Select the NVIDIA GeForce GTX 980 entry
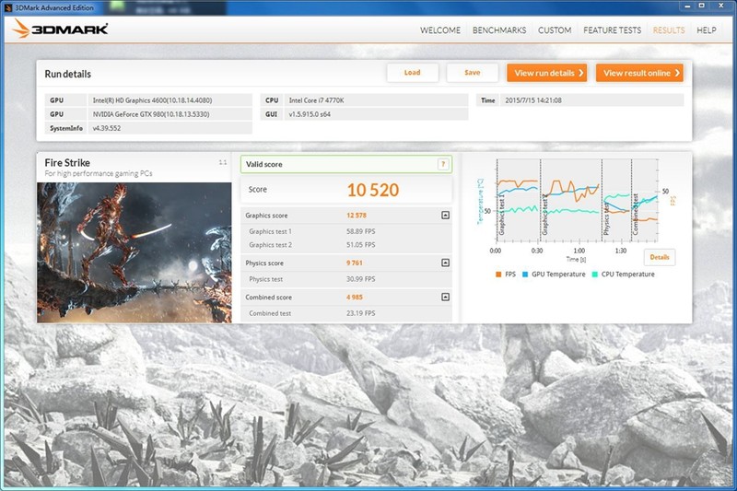737x491 pixels. [151, 114]
